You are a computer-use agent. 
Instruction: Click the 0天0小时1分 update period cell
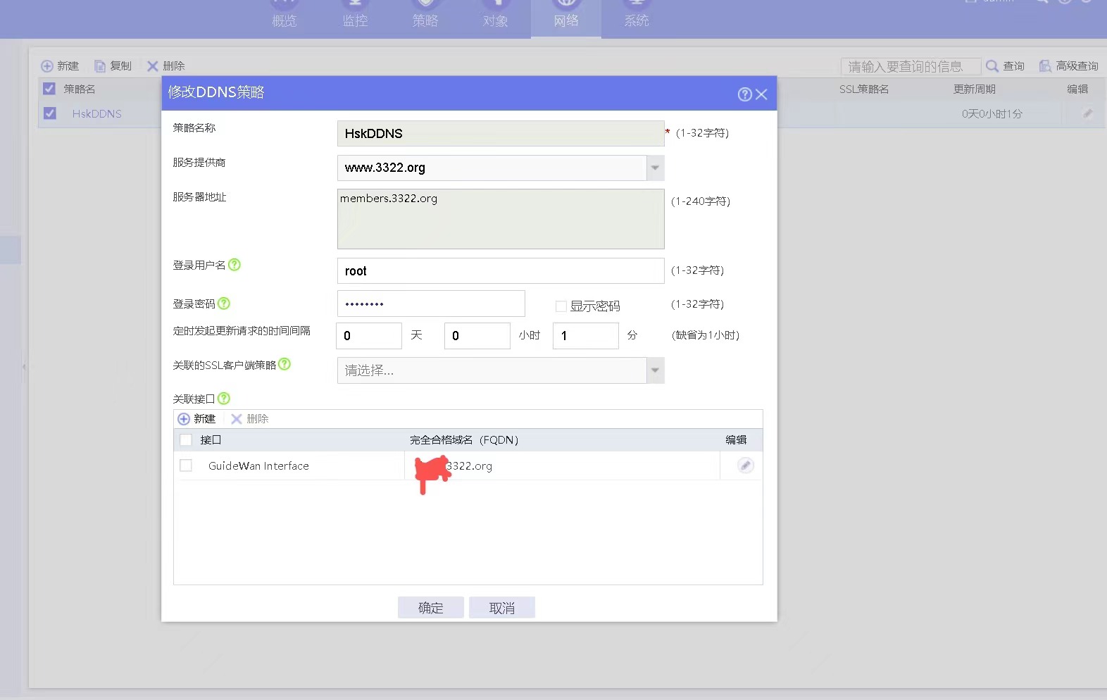coord(992,114)
